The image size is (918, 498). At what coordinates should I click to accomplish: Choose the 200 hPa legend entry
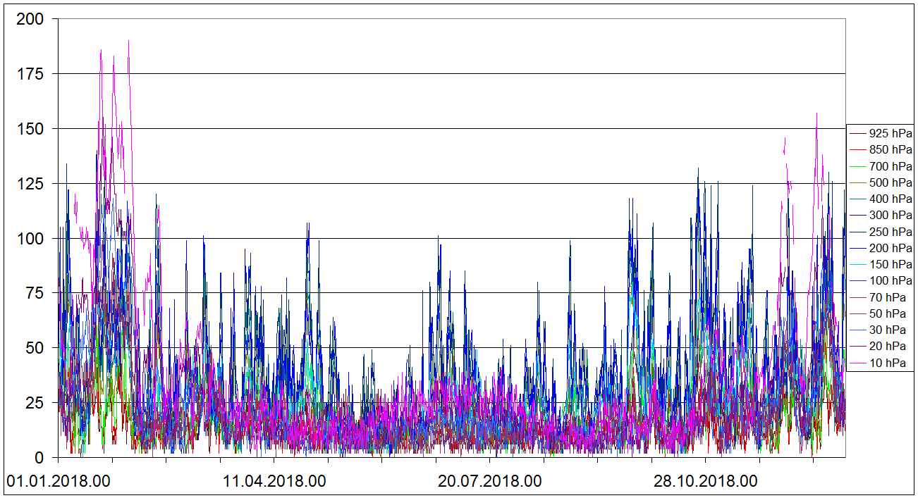pos(891,248)
